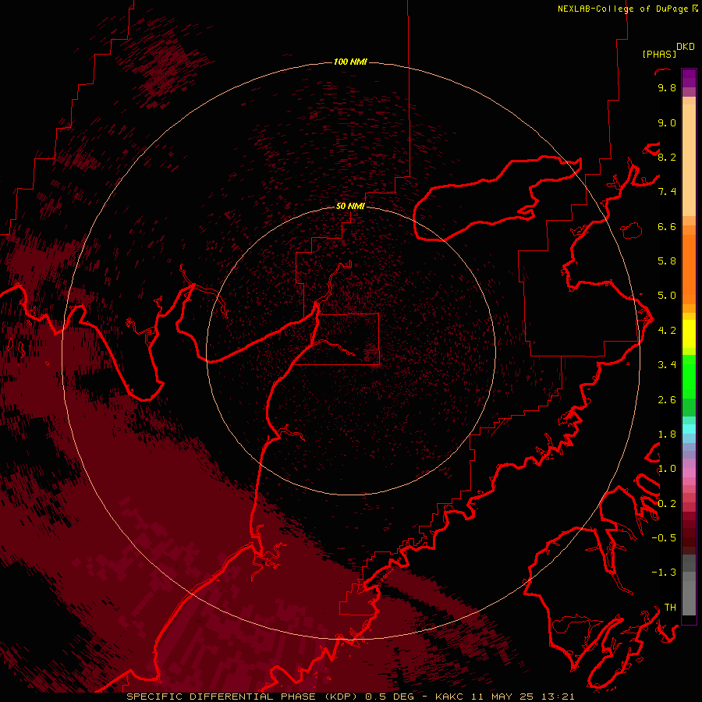Image resolution: width=702 pixels, height=702 pixels.
Task: Select the 9.8 legend value
Action: [667, 87]
